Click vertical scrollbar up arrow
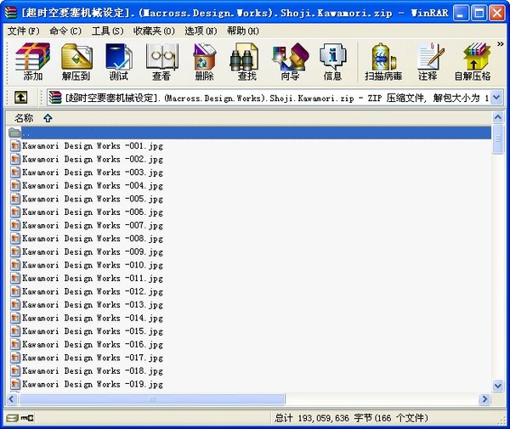The height and width of the screenshot is (429, 510). tap(498, 117)
